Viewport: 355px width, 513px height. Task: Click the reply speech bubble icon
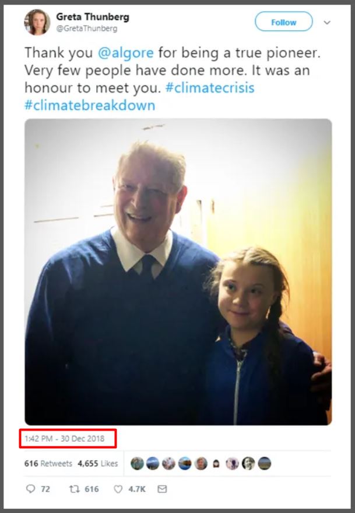tap(30, 489)
